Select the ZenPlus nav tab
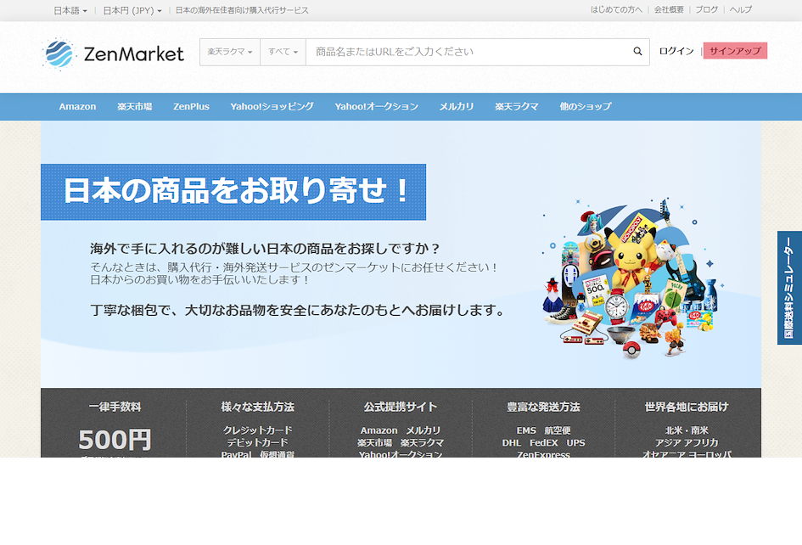The image size is (802, 545). (191, 106)
